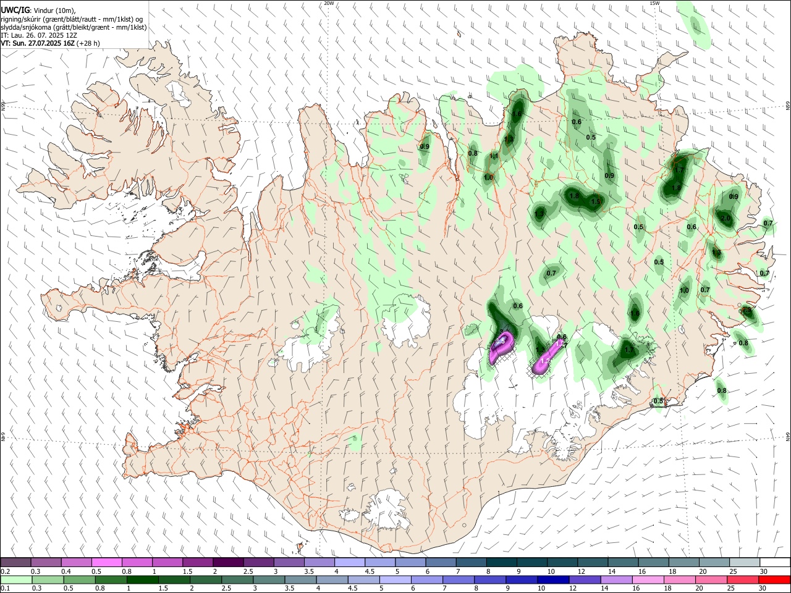This screenshot has height=593, width=791.
Task: Click the white swatch at 30 in the snow legend
Action: pos(775,562)
